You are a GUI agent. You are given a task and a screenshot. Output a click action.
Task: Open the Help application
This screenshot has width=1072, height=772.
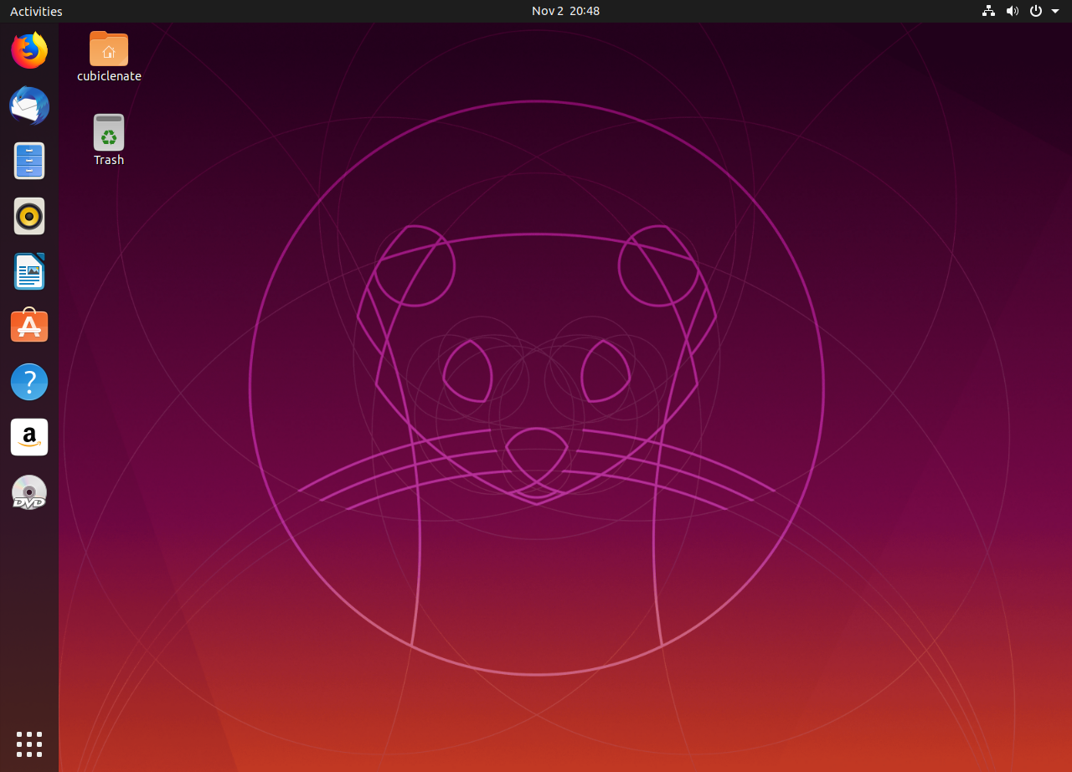(x=29, y=382)
